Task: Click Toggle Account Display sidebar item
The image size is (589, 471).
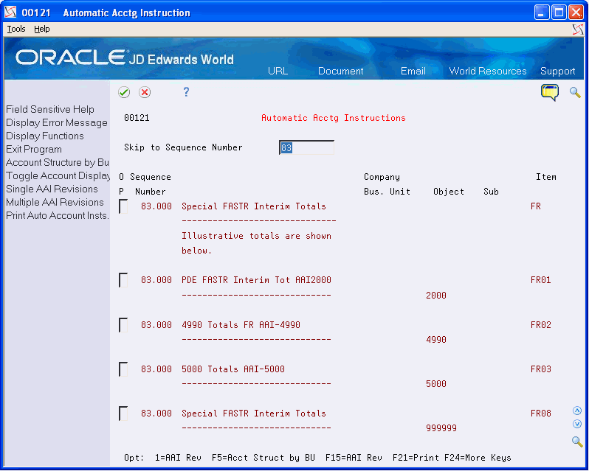Action: pos(58,175)
